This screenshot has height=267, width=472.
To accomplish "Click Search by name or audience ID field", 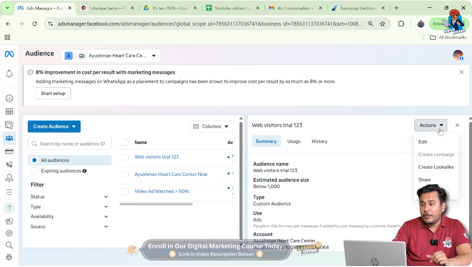I will coord(70,144).
